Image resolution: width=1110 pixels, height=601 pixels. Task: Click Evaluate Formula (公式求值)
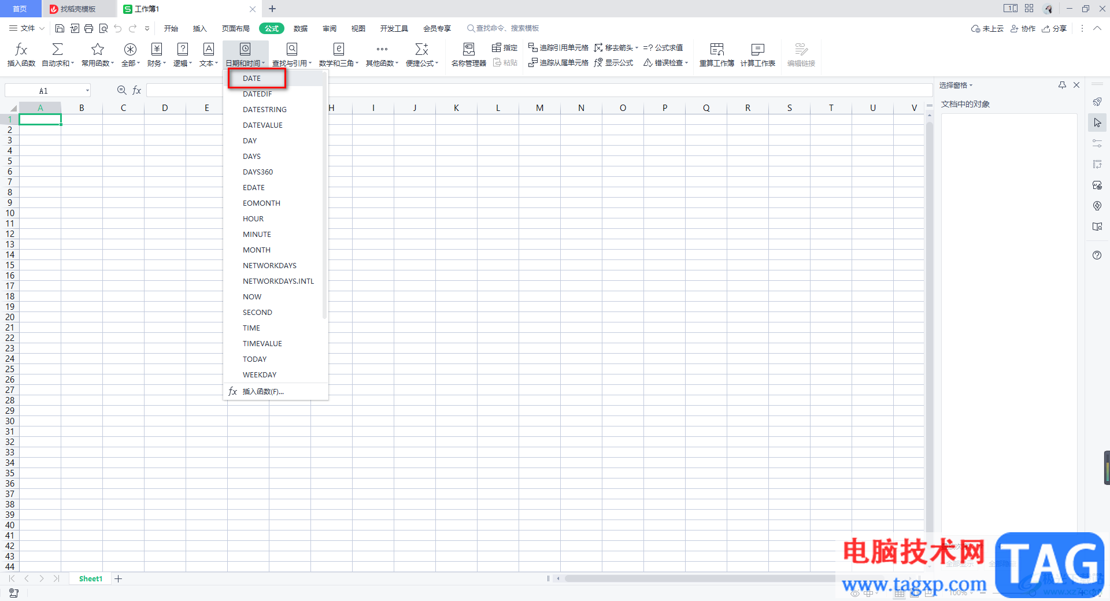tap(663, 47)
